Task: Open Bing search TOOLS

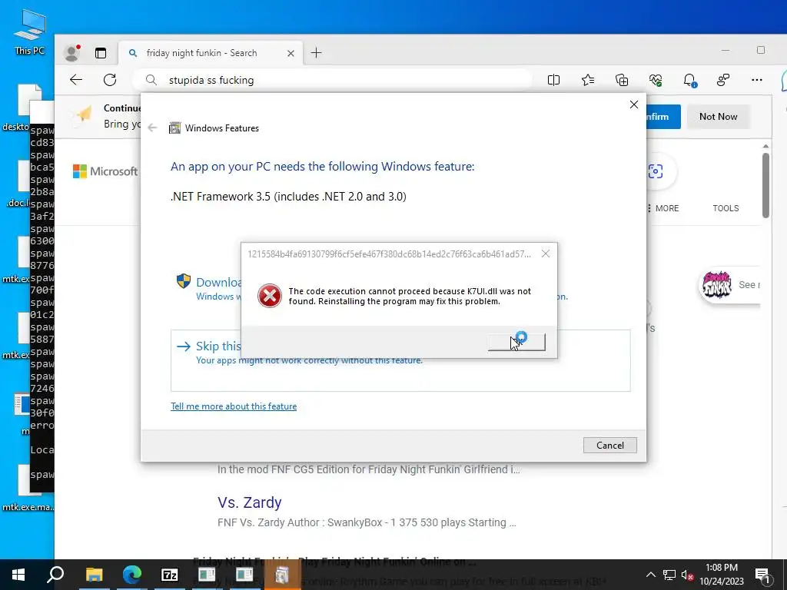Action: click(x=726, y=208)
